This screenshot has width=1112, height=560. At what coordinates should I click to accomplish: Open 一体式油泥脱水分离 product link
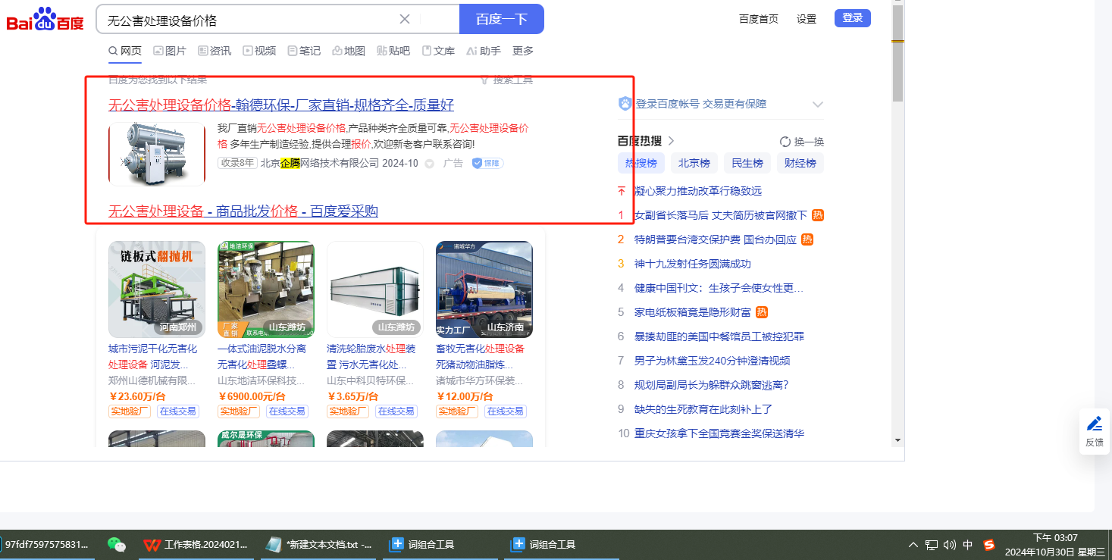262,357
